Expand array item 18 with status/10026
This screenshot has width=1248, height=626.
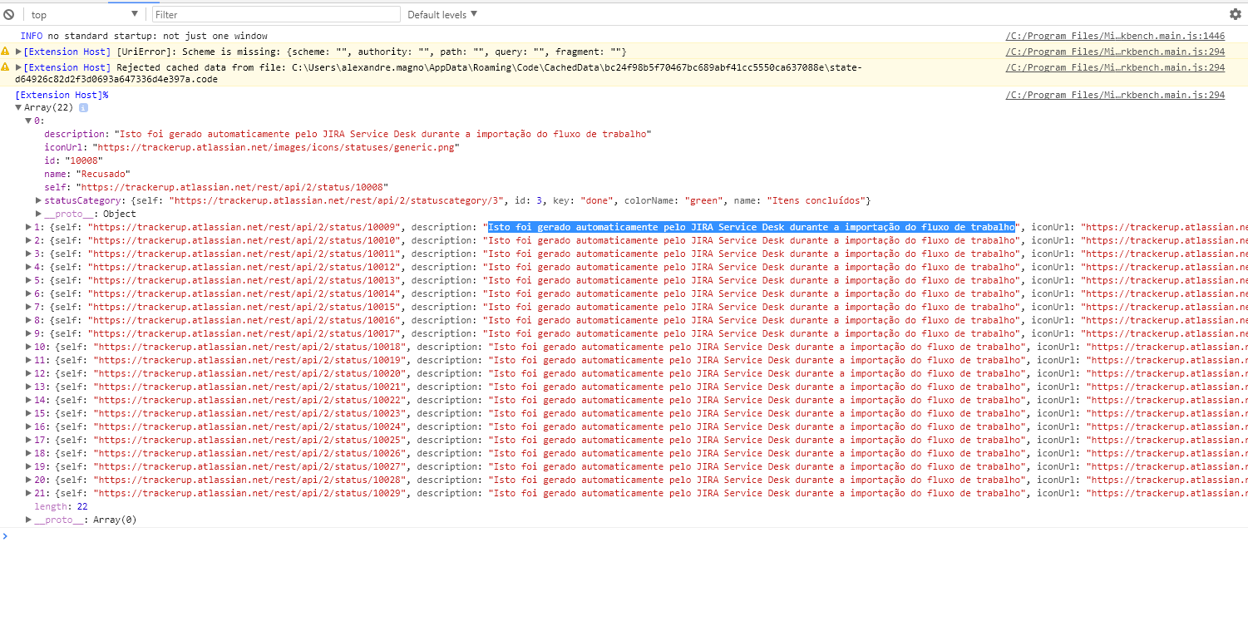[x=29, y=453]
